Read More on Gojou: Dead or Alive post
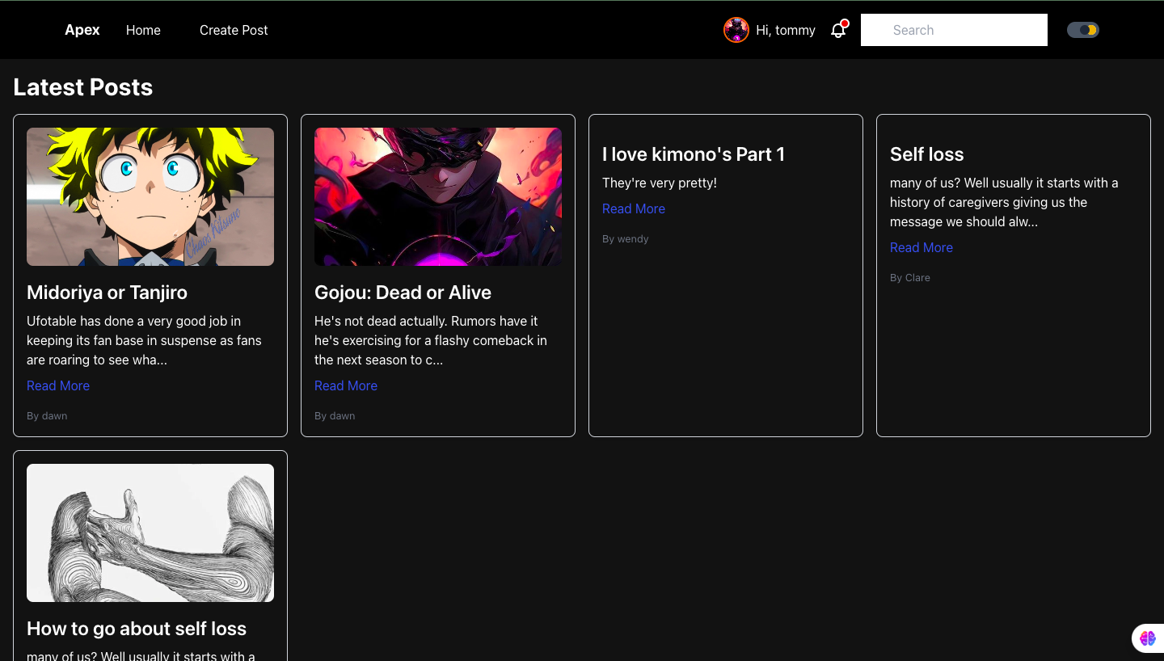Screen dimensions: 1164x661 [x=346, y=385]
